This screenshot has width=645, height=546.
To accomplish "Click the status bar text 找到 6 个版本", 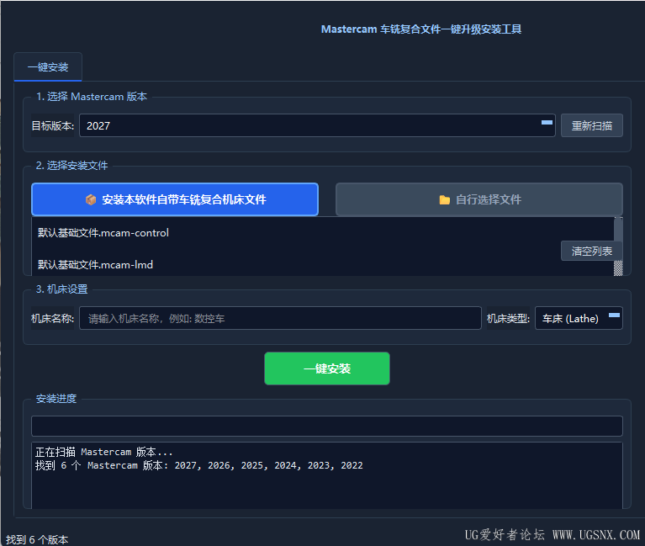I will tap(37, 539).
